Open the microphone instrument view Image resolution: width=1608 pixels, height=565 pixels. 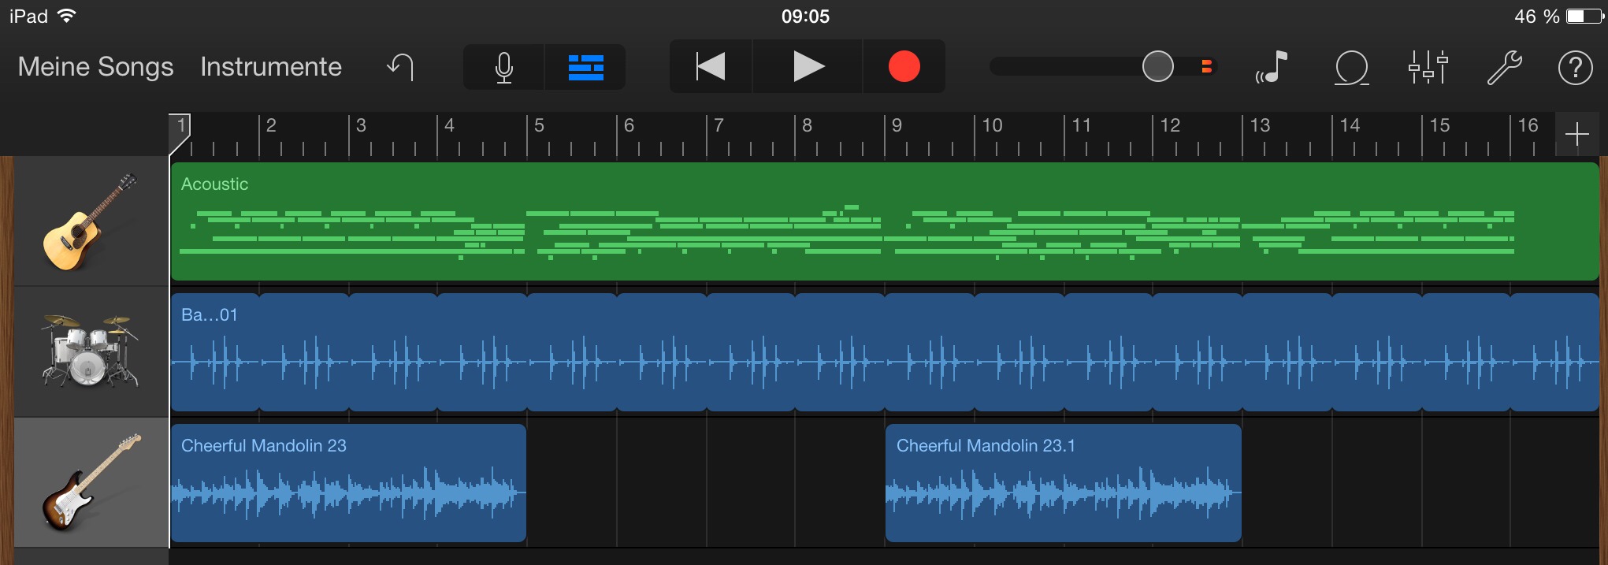pyautogui.click(x=504, y=67)
